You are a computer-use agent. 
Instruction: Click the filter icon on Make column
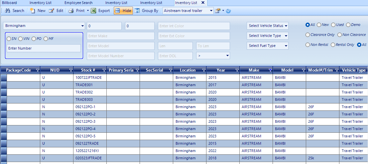[x=270, y=70]
